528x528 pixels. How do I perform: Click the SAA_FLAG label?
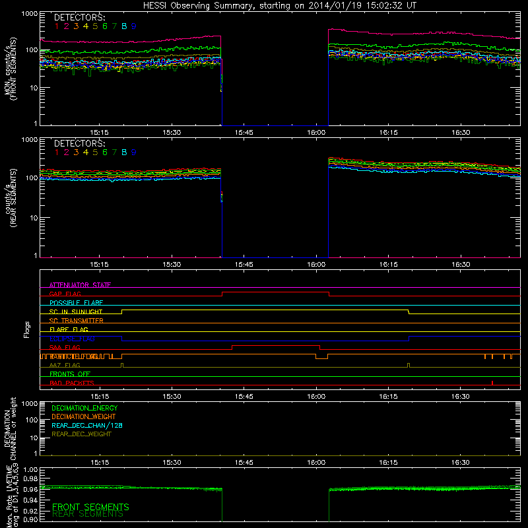point(65,347)
